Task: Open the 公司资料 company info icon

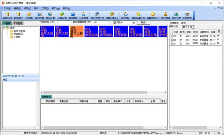Action: (29, 16)
